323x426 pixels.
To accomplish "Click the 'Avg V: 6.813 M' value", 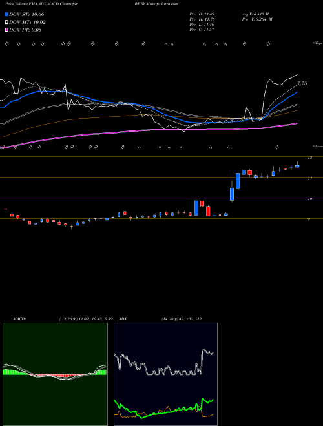I will coord(255,14).
